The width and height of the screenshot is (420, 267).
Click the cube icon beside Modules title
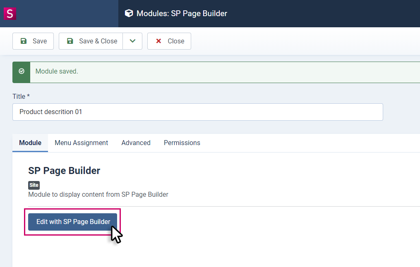pyautogui.click(x=129, y=13)
